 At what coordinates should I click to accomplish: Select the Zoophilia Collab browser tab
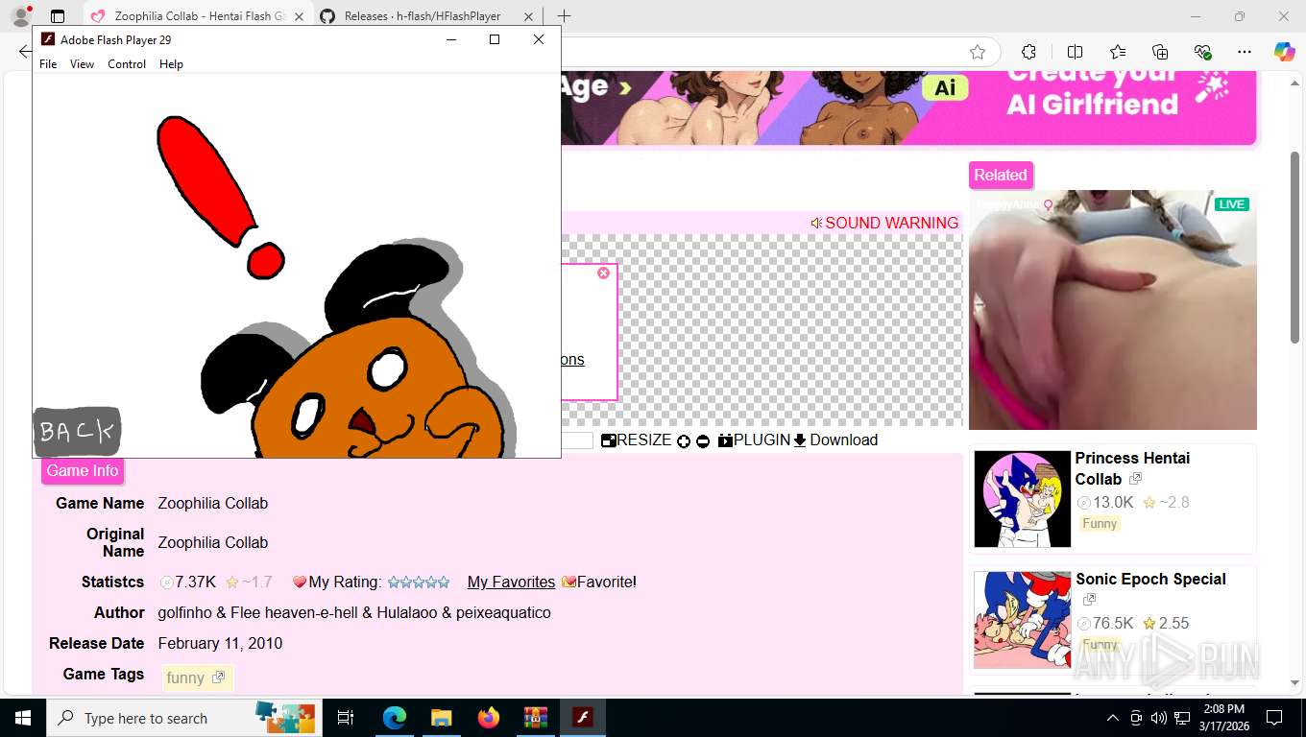197,16
